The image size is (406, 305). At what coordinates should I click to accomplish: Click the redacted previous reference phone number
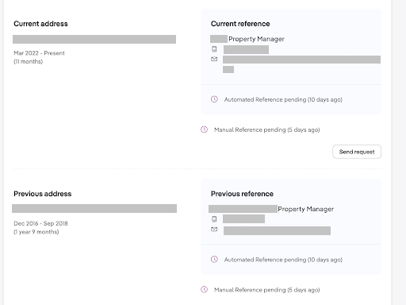click(x=243, y=219)
